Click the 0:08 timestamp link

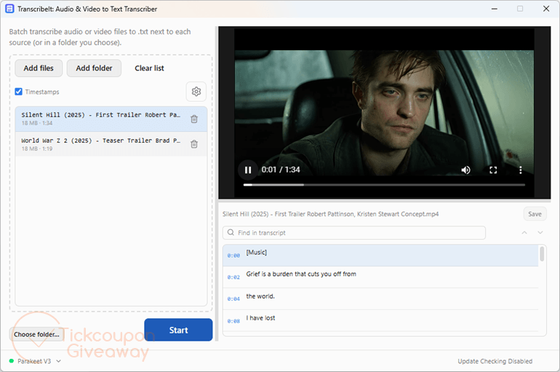[233, 321]
